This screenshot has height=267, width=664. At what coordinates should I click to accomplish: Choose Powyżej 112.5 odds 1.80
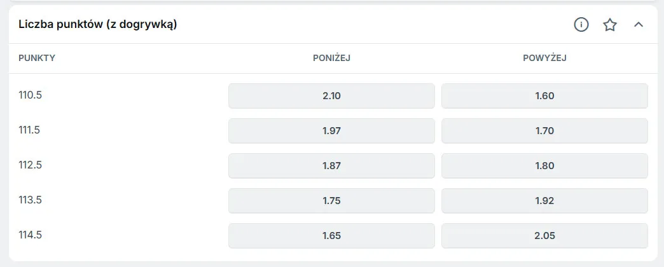(x=544, y=166)
